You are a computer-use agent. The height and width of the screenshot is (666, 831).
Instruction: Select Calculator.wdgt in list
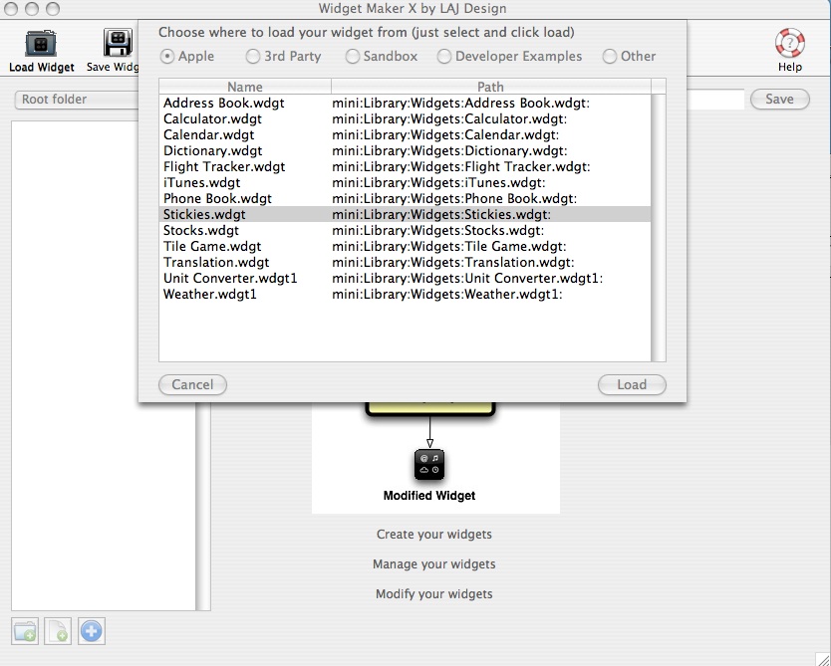pyautogui.click(x=405, y=118)
